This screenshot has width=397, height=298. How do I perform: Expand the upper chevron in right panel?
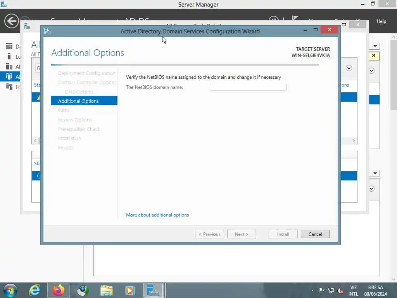(371, 71)
